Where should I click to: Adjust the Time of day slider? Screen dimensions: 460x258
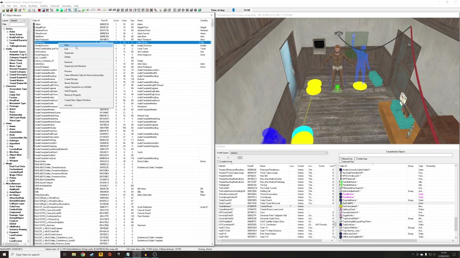(x=234, y=10)
